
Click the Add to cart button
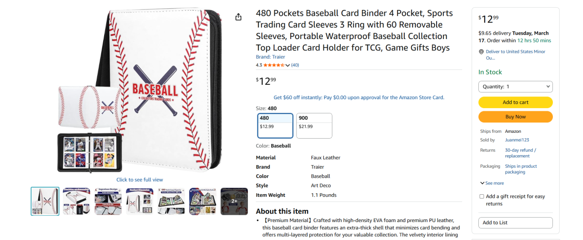[x=515, y=102]
